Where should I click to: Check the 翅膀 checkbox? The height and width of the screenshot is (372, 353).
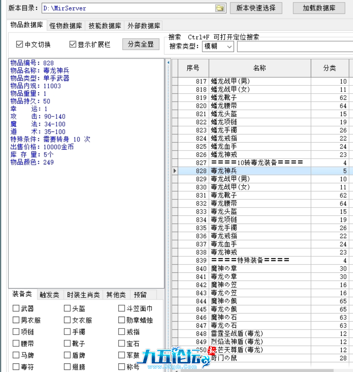pyautogui.click(x=67, y=367)
